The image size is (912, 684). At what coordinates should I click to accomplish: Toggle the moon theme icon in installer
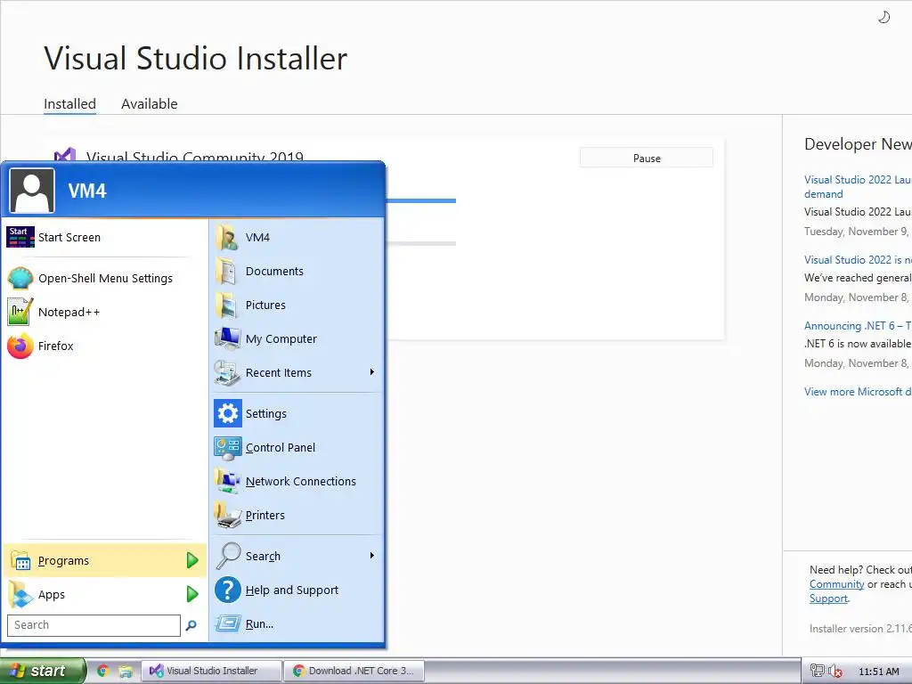(x=883, y=18)
